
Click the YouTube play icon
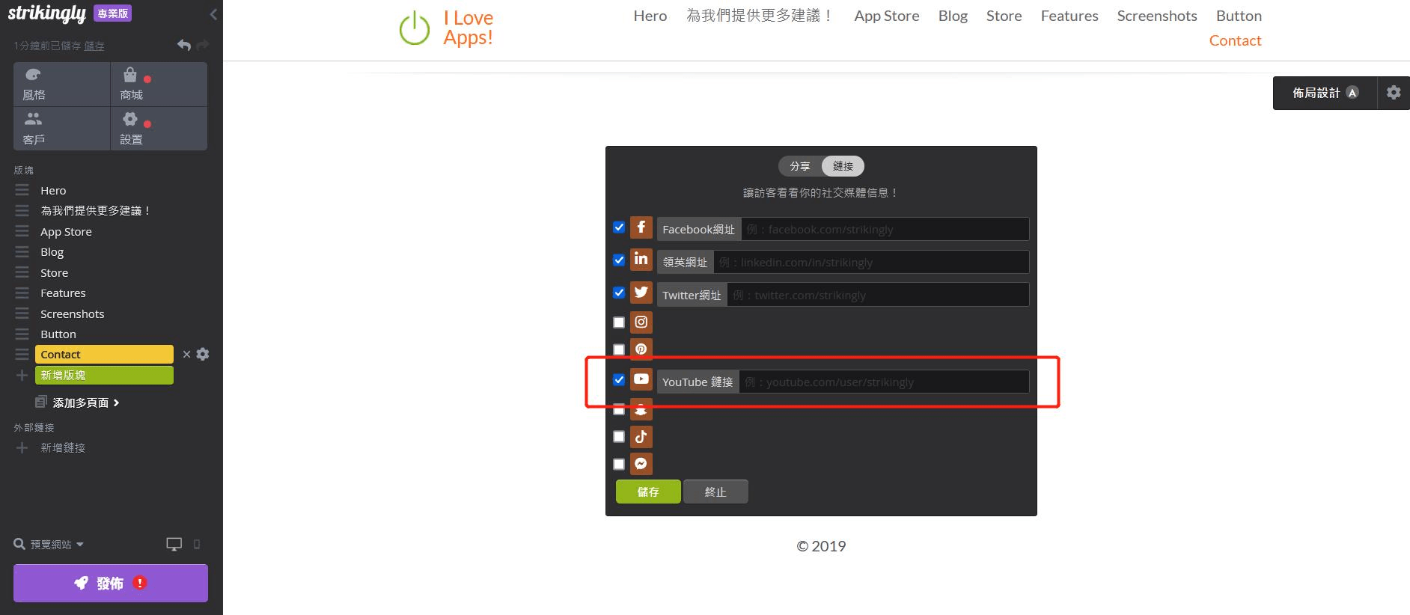pyautogui.click(x=641, y=379)
